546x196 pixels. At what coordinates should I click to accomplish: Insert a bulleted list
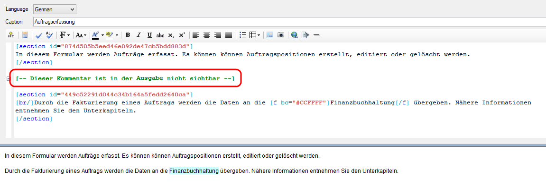243,35
